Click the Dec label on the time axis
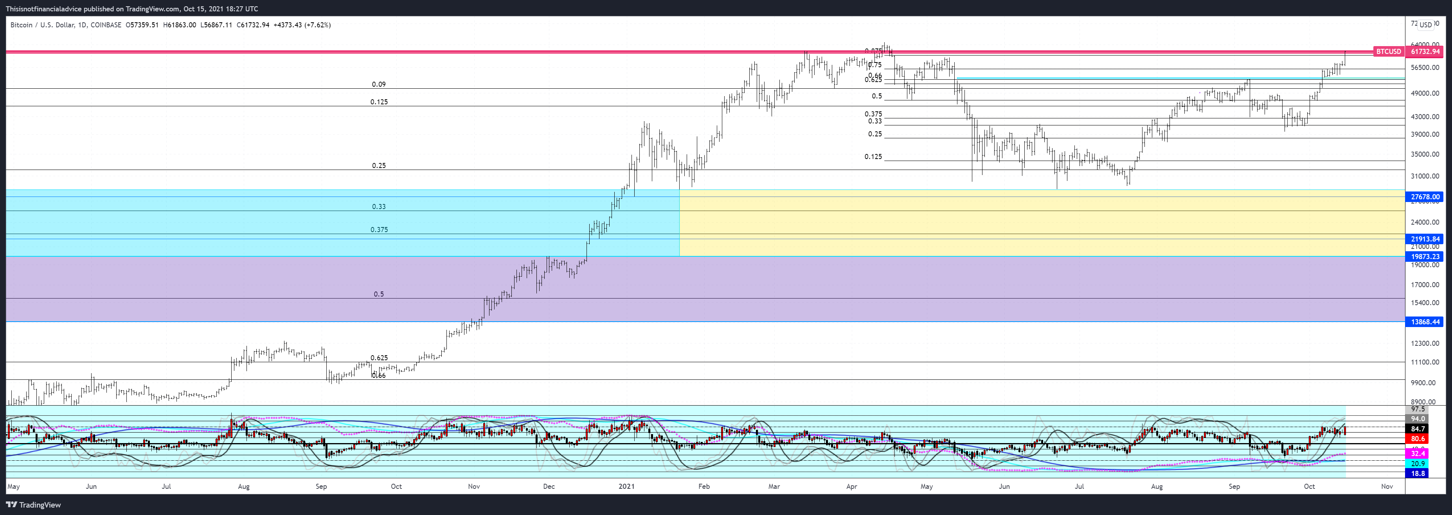 click(x=549, y=486)
